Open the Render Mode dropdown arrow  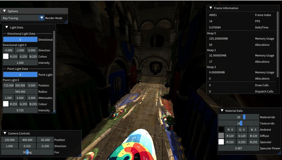(42, 18)
